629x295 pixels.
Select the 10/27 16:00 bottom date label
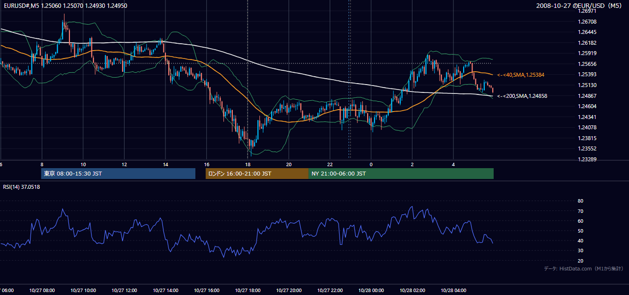(207, 291)
